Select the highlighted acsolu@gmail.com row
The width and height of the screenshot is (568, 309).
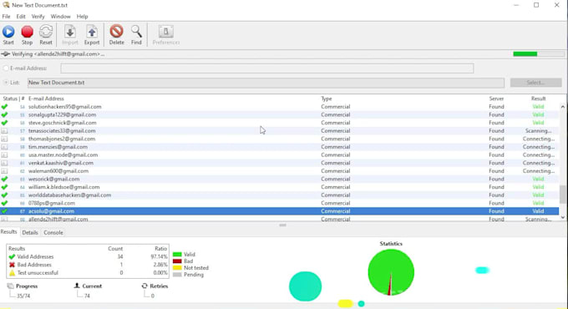coord(279,210)
